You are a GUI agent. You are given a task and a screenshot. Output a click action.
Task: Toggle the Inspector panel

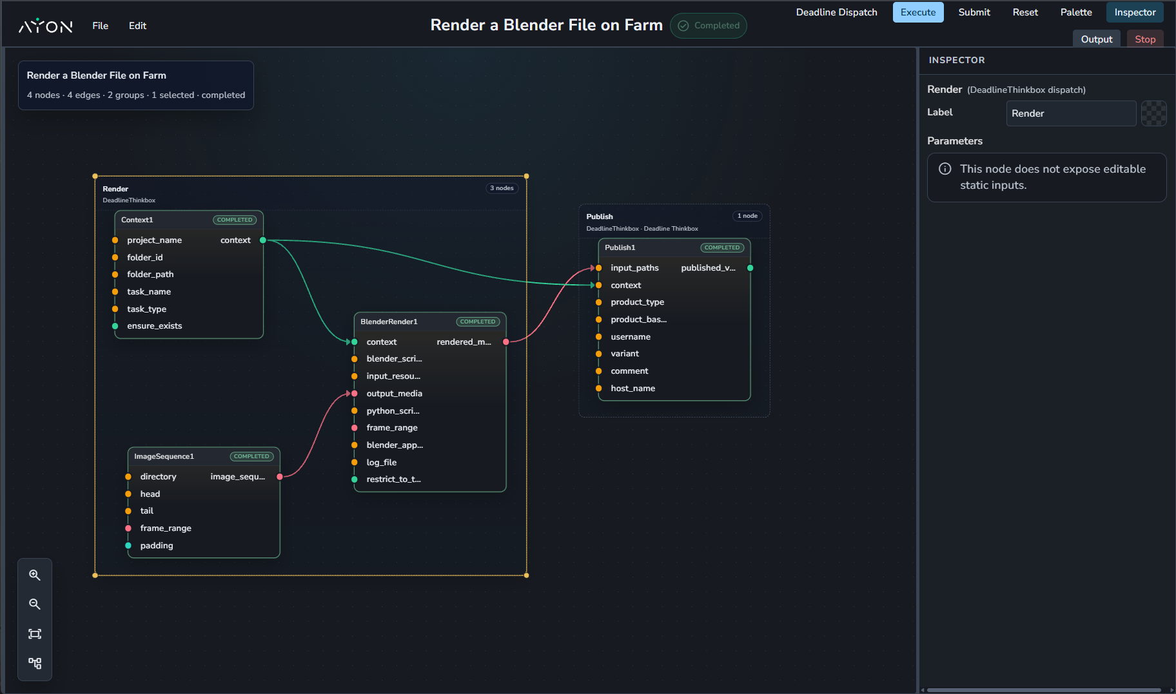1135,12
